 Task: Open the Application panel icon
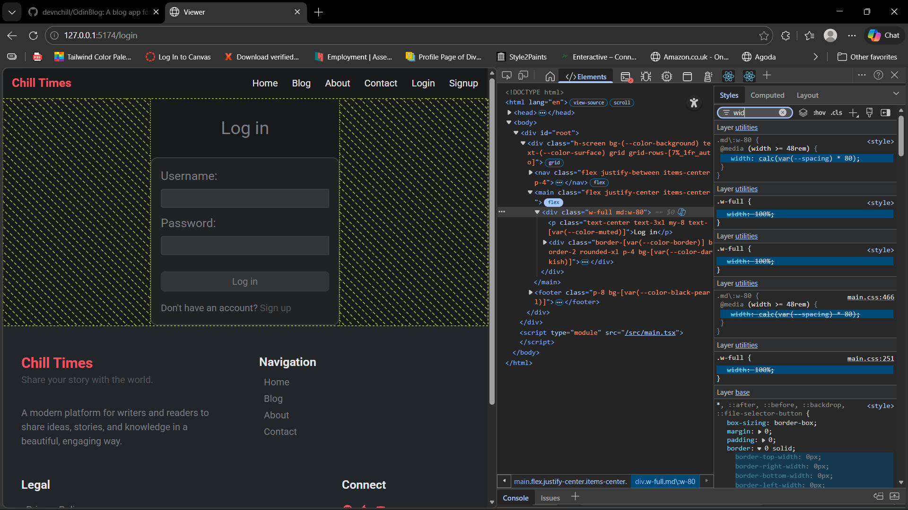click(x=687, y=76)
